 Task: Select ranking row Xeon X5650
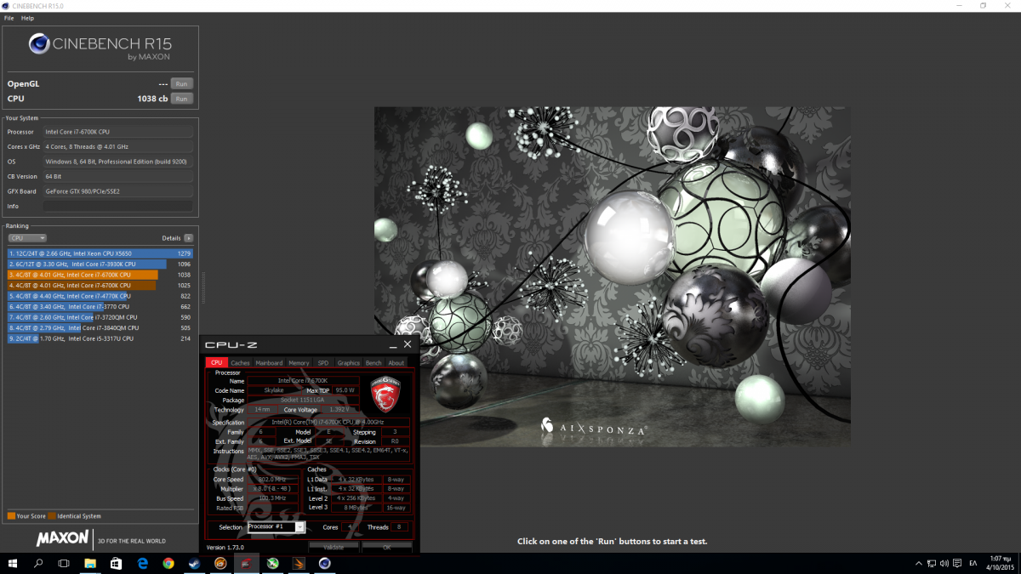click(100, 253)
